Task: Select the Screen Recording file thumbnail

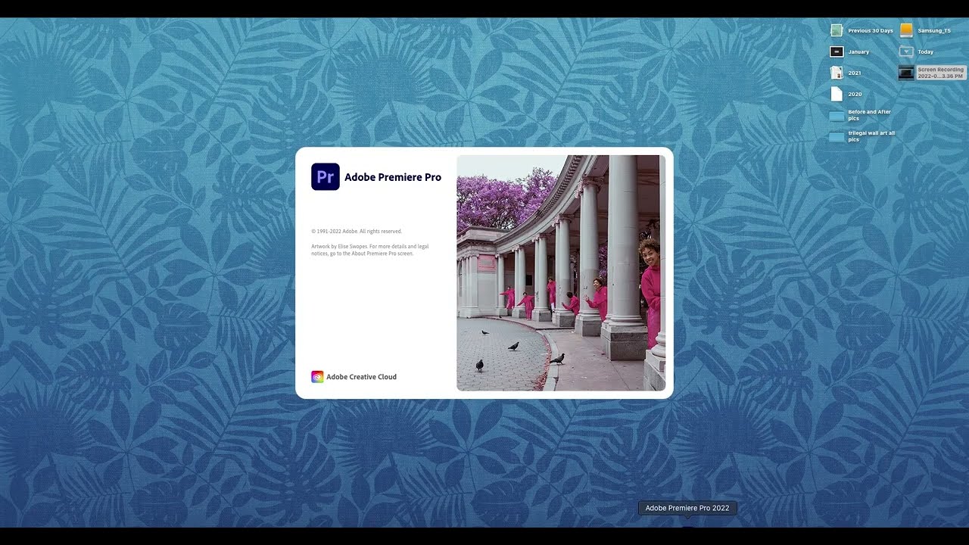Action: pos(906,73)
